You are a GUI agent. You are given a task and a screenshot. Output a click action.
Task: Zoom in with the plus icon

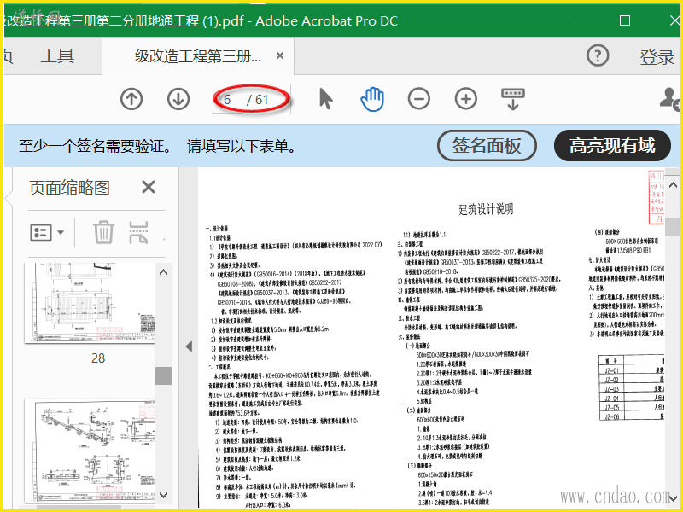tap(466, 99)
